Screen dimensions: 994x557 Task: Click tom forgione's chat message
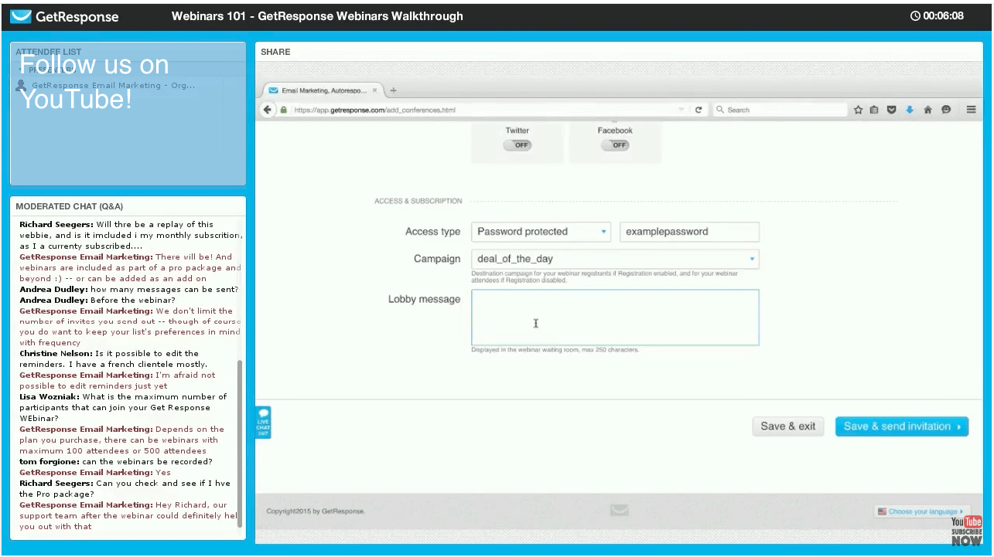pos(116,461)
